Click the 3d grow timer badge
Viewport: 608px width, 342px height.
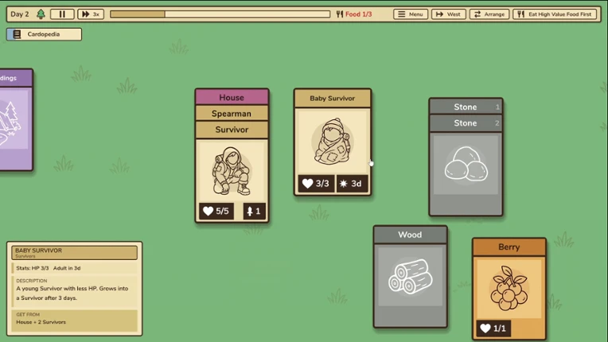351,183
